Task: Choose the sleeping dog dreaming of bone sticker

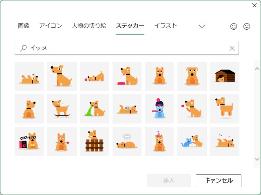Action: coord(127,141)
